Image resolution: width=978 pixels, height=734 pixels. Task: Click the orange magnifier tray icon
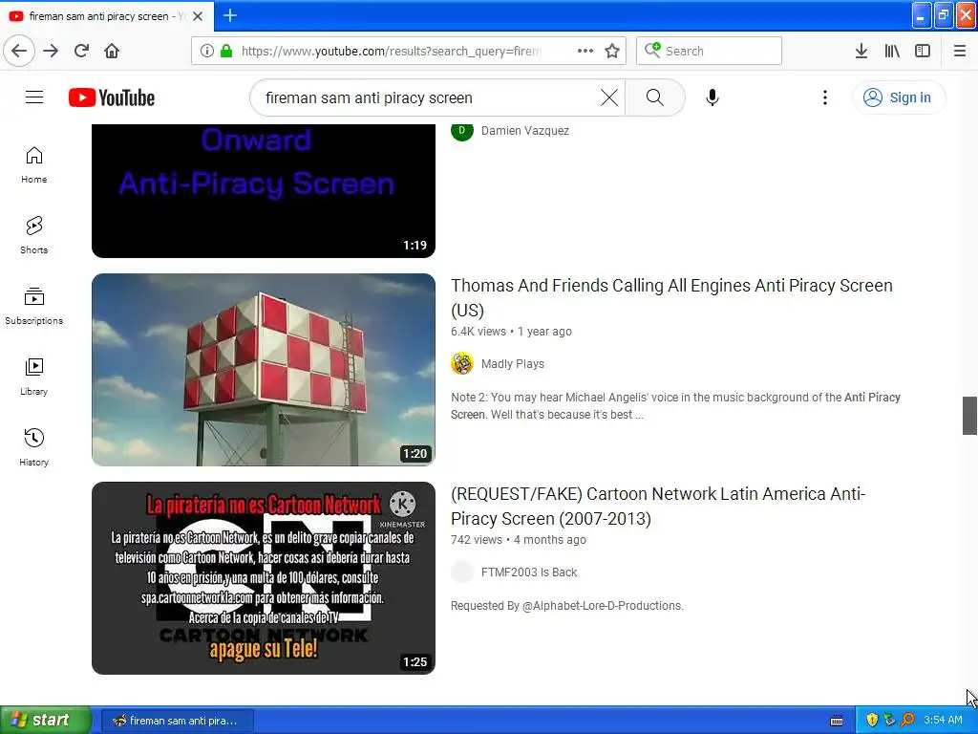(x=907, y=721)
